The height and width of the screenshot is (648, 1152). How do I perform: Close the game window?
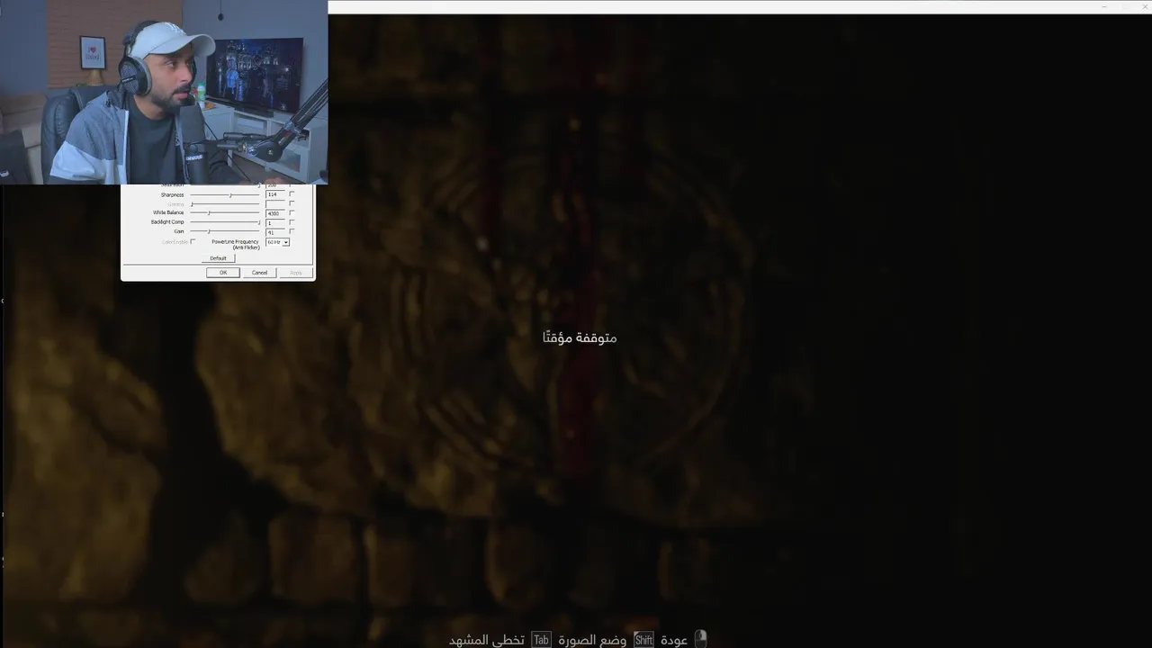[x=1143, y=7]
